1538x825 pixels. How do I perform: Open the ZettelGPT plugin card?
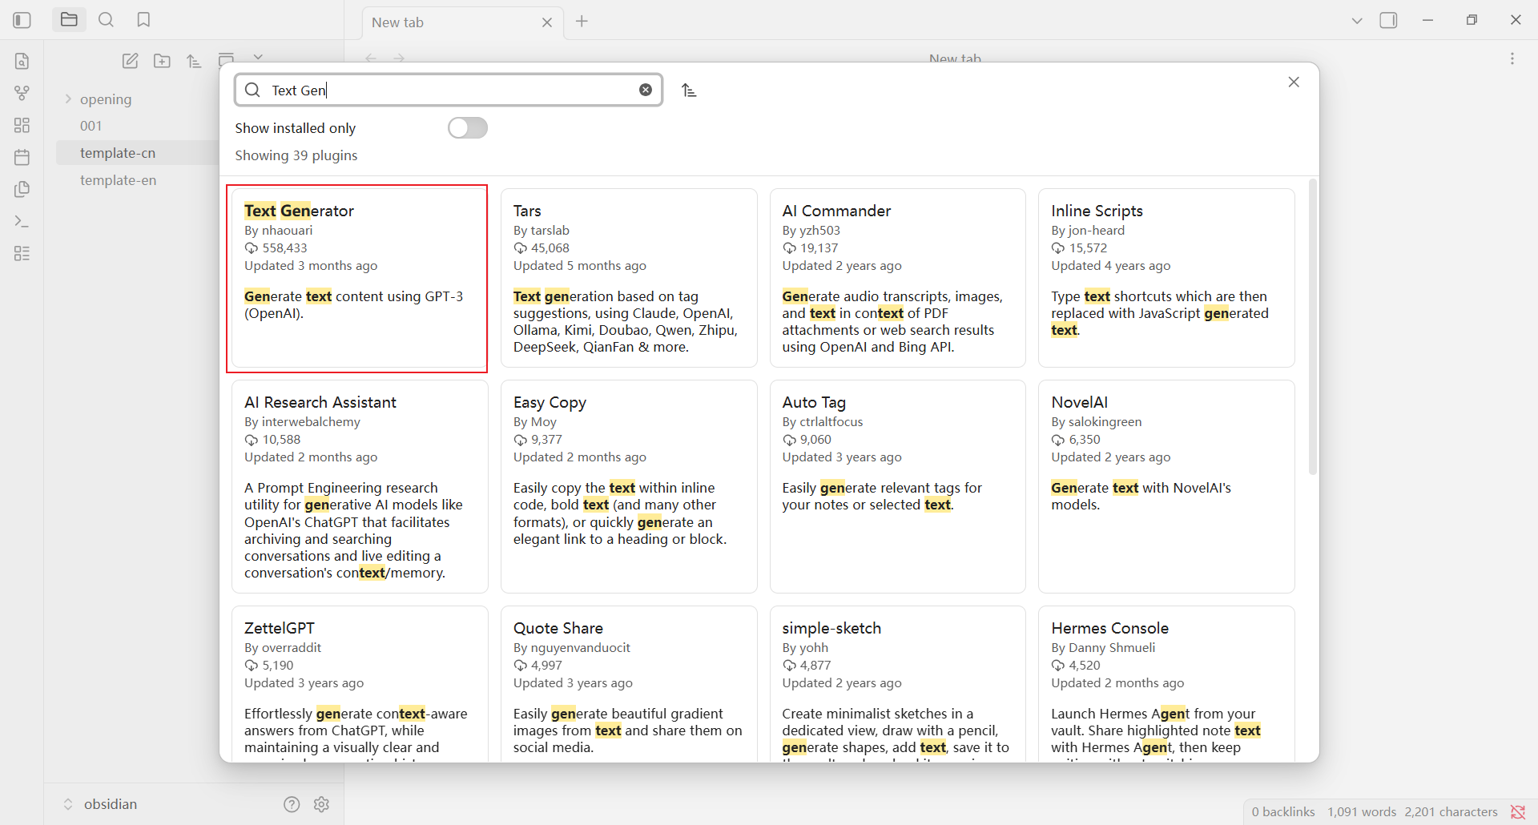pyautogui.click(x=360, y=684)
